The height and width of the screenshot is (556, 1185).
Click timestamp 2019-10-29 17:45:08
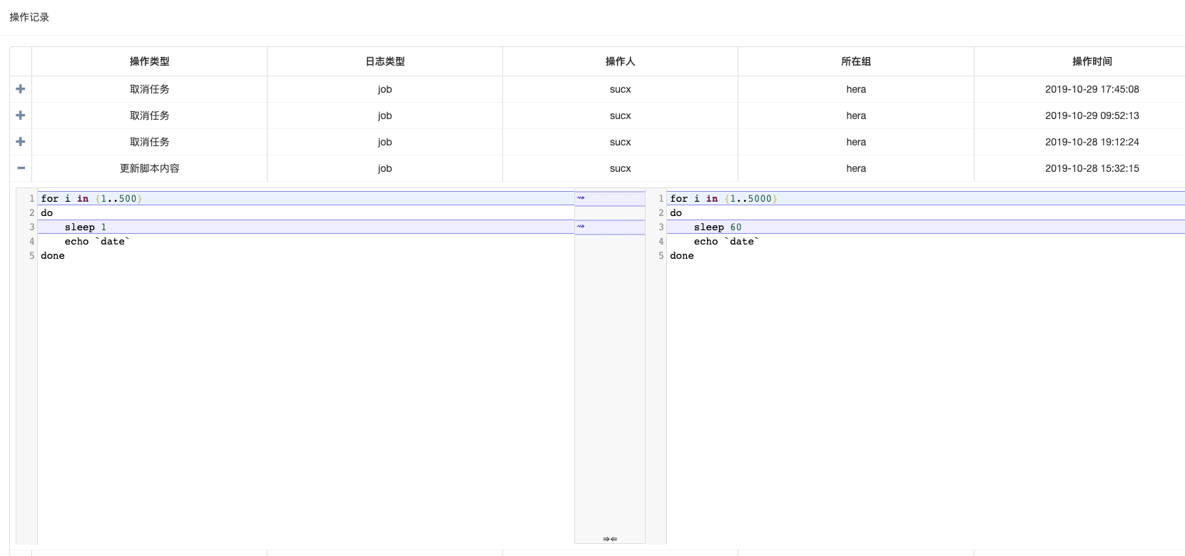pos(1092,89)
